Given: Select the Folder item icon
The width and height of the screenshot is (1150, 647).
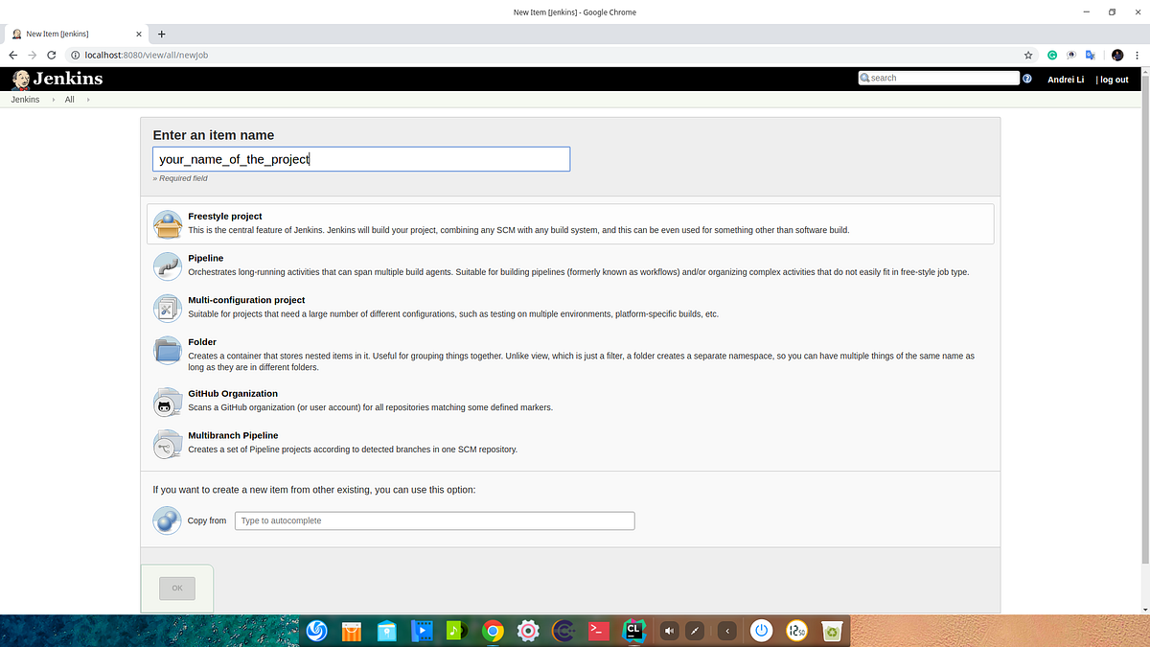Looking at the screenshot, I should click(x=168, y=350).
